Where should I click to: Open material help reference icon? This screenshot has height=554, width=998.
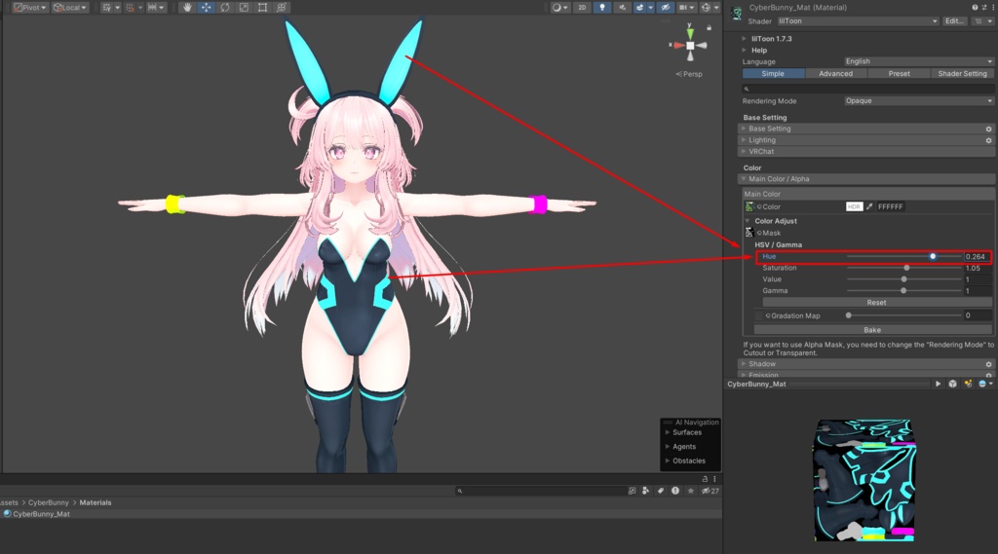975,7
